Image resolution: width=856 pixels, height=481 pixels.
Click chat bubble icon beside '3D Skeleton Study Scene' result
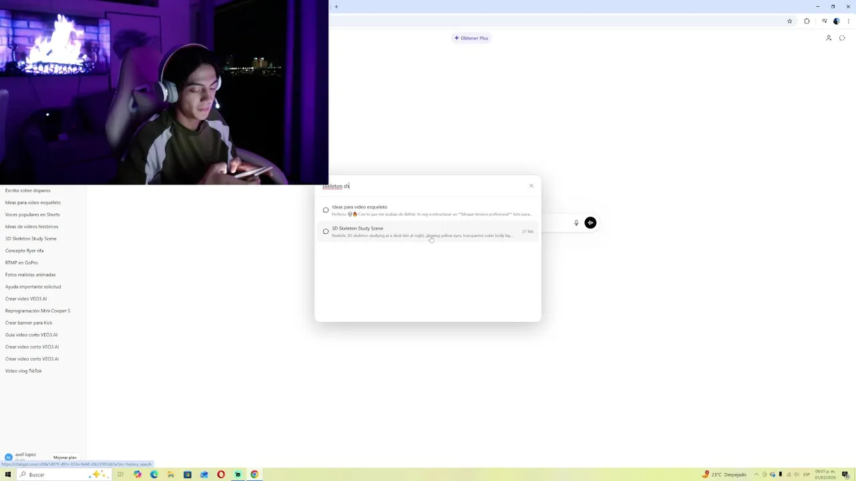click(326, 232)
